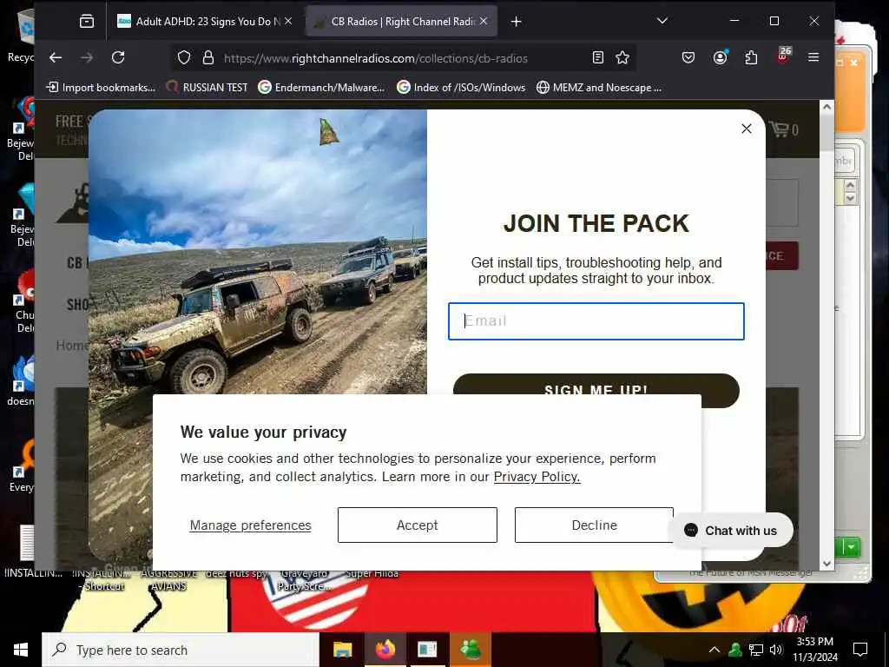This screenshot has width=889, height=667.
Task: View site padlock security info
Action: click(208, 58)
